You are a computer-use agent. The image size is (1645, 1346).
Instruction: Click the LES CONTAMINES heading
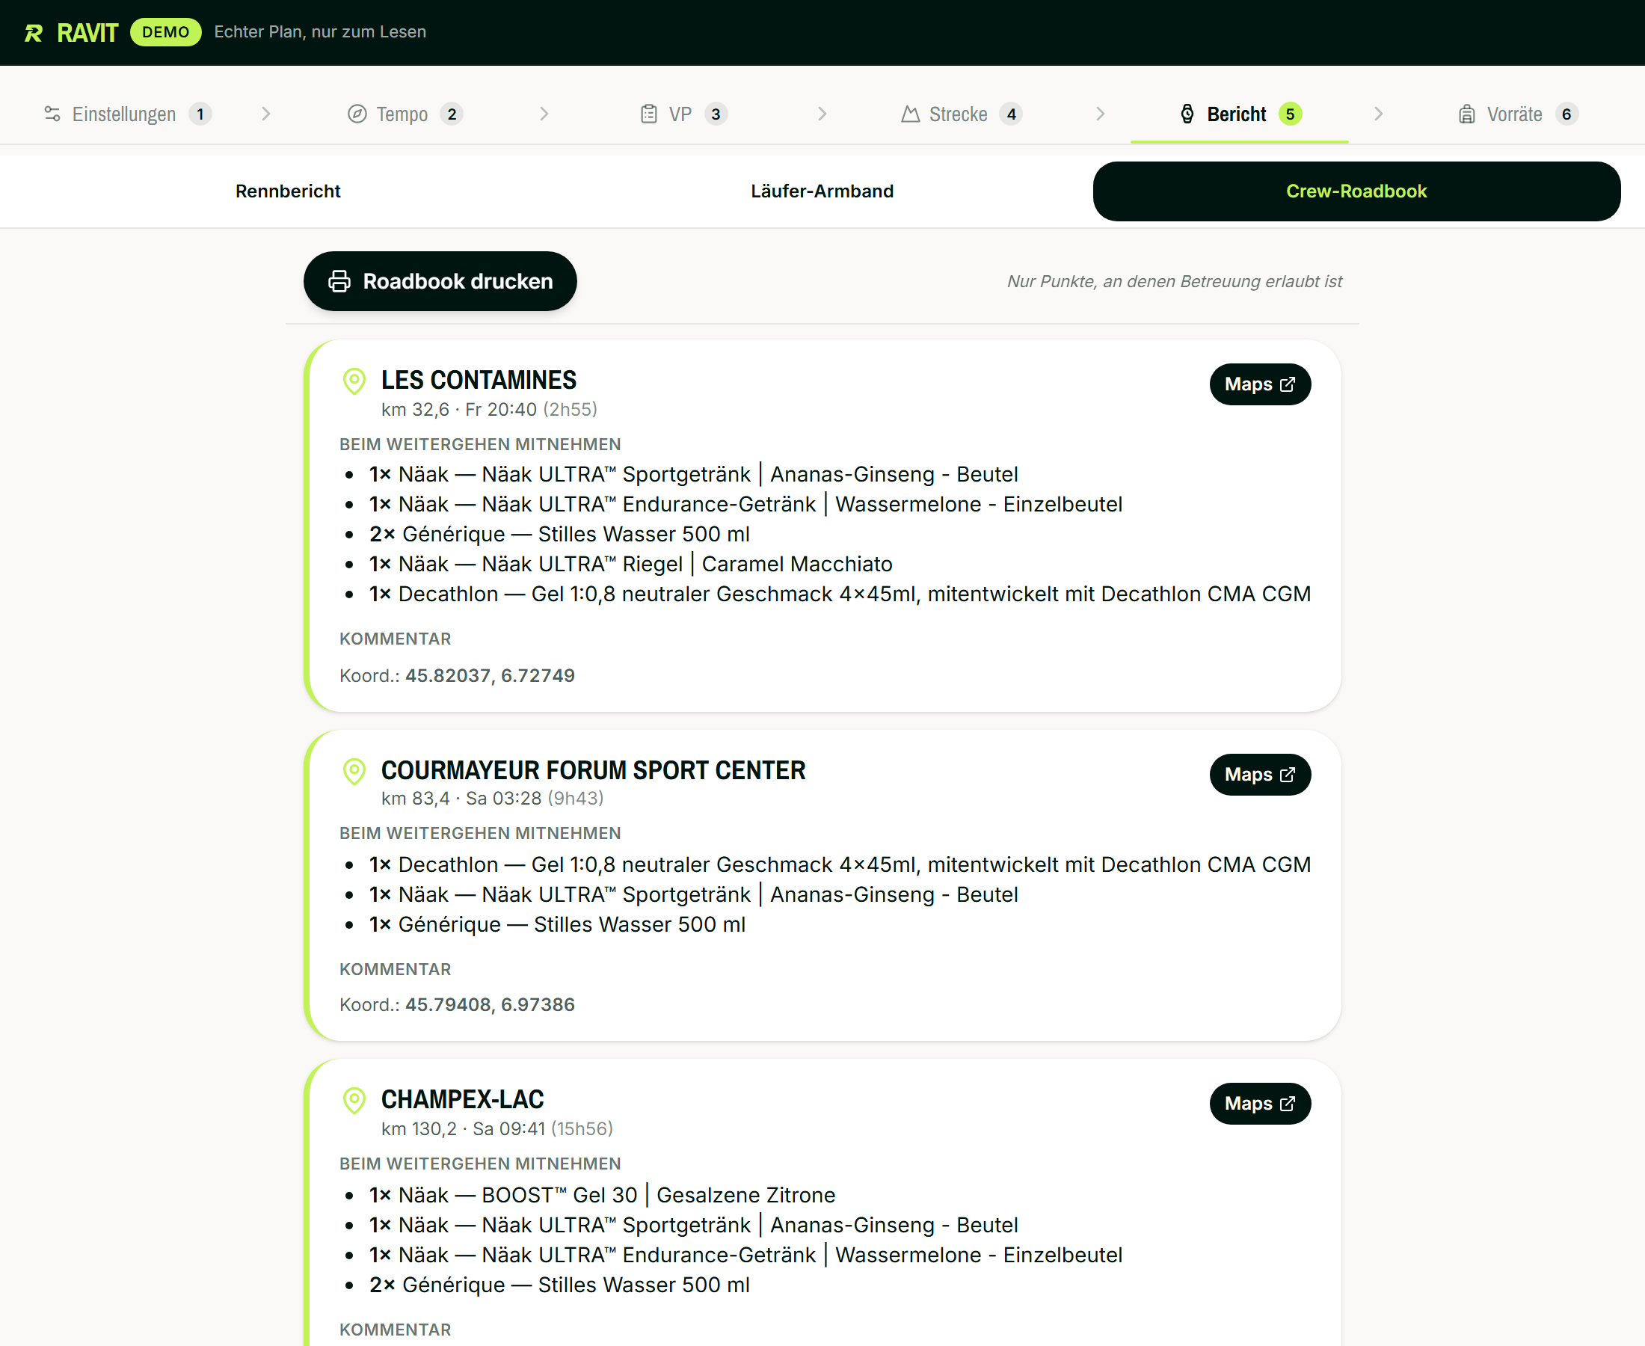tap(479, 380)
